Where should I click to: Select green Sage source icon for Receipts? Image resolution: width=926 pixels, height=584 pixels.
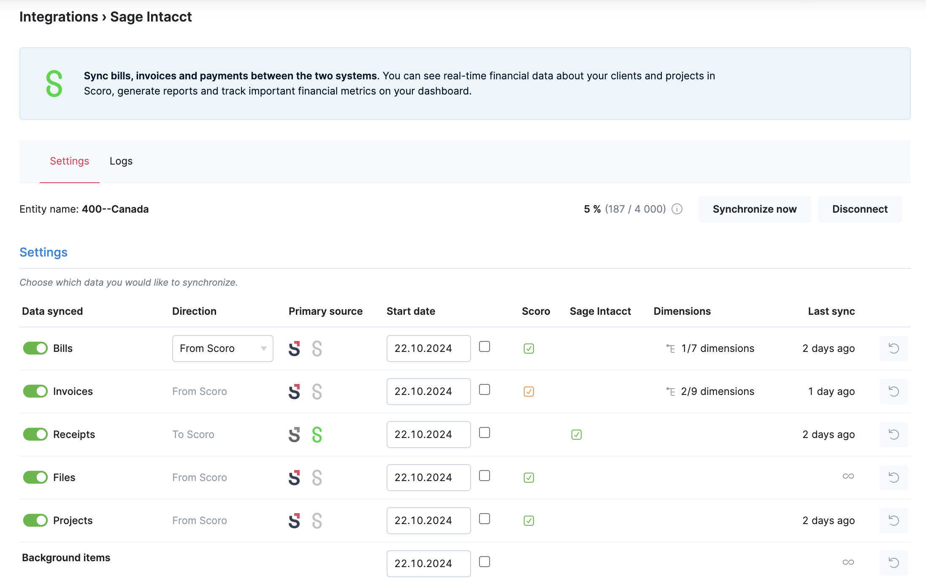(317, 435)
